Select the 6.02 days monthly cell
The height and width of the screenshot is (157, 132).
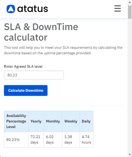coord(53,140)
